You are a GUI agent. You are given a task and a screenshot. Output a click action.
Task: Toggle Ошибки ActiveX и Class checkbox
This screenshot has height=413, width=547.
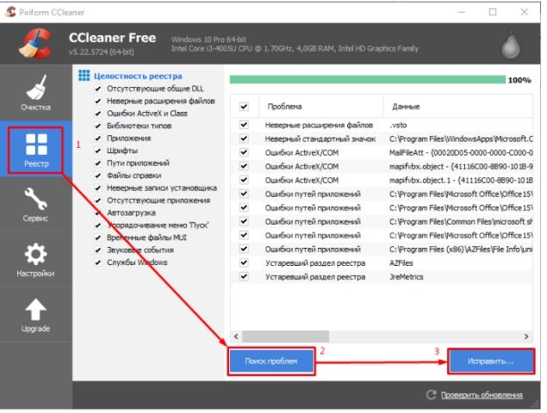tap(98, 114)
